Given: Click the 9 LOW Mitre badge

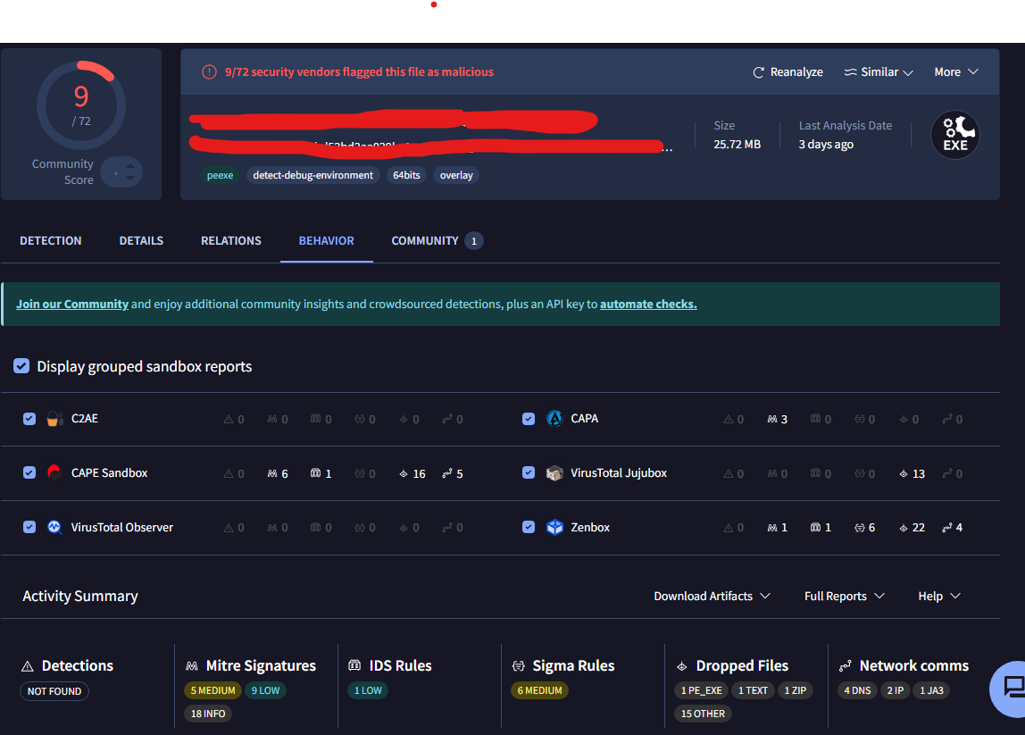Looking at the screenshot, I should coord(265,690).
